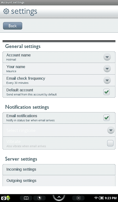This screenshot has width=118, height=202.
Task: Disable the Email notifications checkbox
Action: (107, 118)
